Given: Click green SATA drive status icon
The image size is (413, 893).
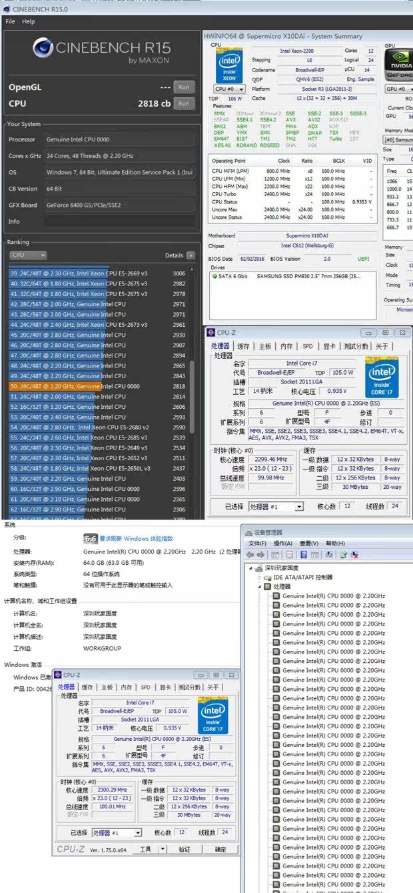Looking at the screenshot, I should click(x=214, y=276).
